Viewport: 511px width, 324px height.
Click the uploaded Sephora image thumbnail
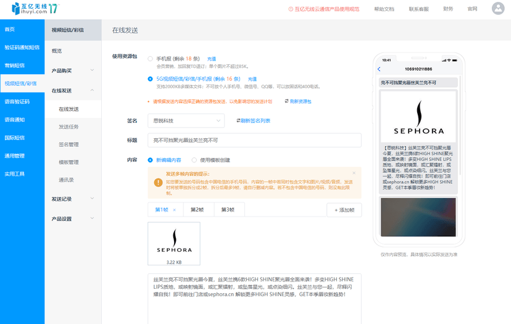point(174,244)
